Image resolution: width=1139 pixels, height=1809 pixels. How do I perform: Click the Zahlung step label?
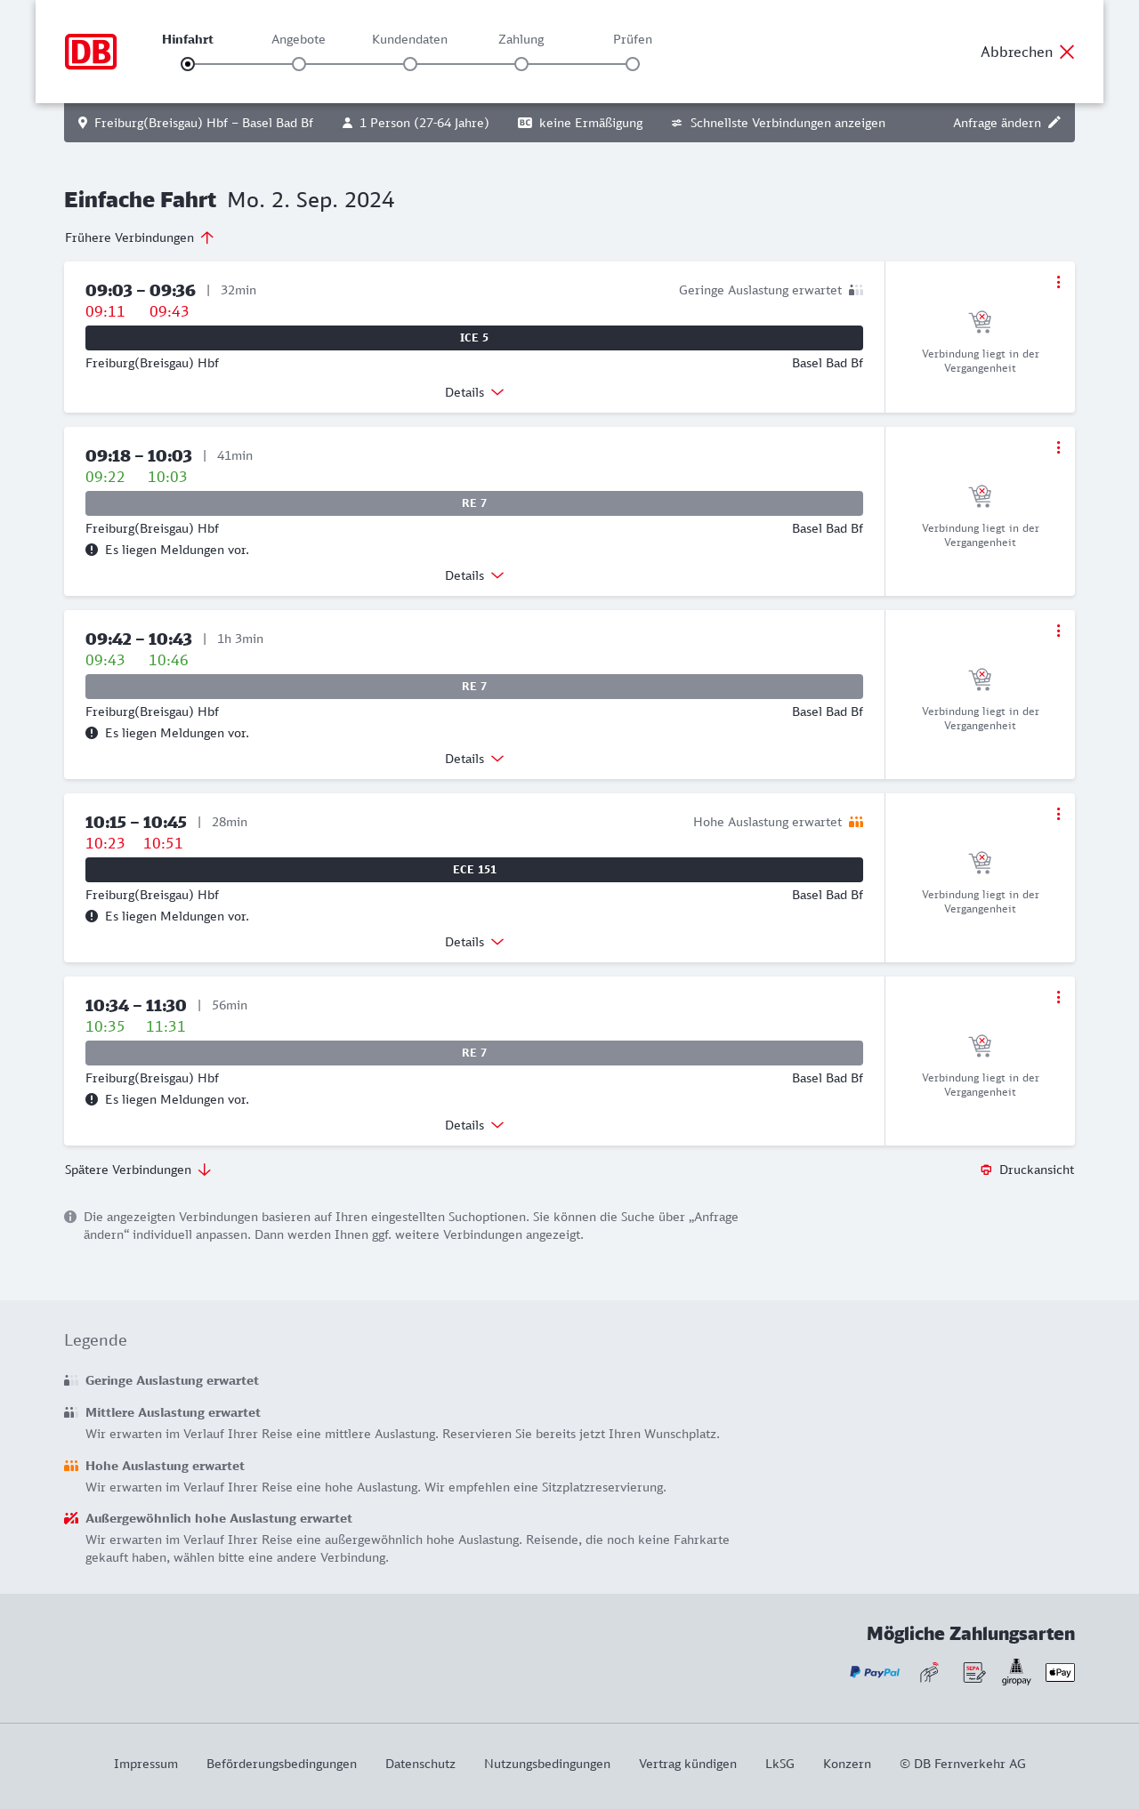pyautogui.click(x=521, y=39)
